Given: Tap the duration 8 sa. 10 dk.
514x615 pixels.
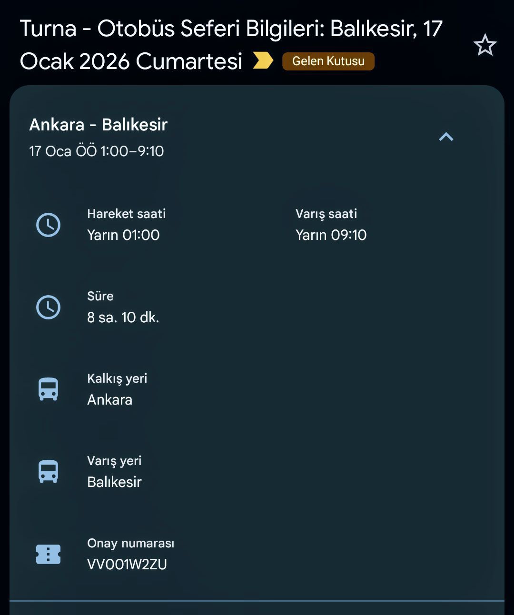Looking at the screenshot, I should [x=123, y=317].
